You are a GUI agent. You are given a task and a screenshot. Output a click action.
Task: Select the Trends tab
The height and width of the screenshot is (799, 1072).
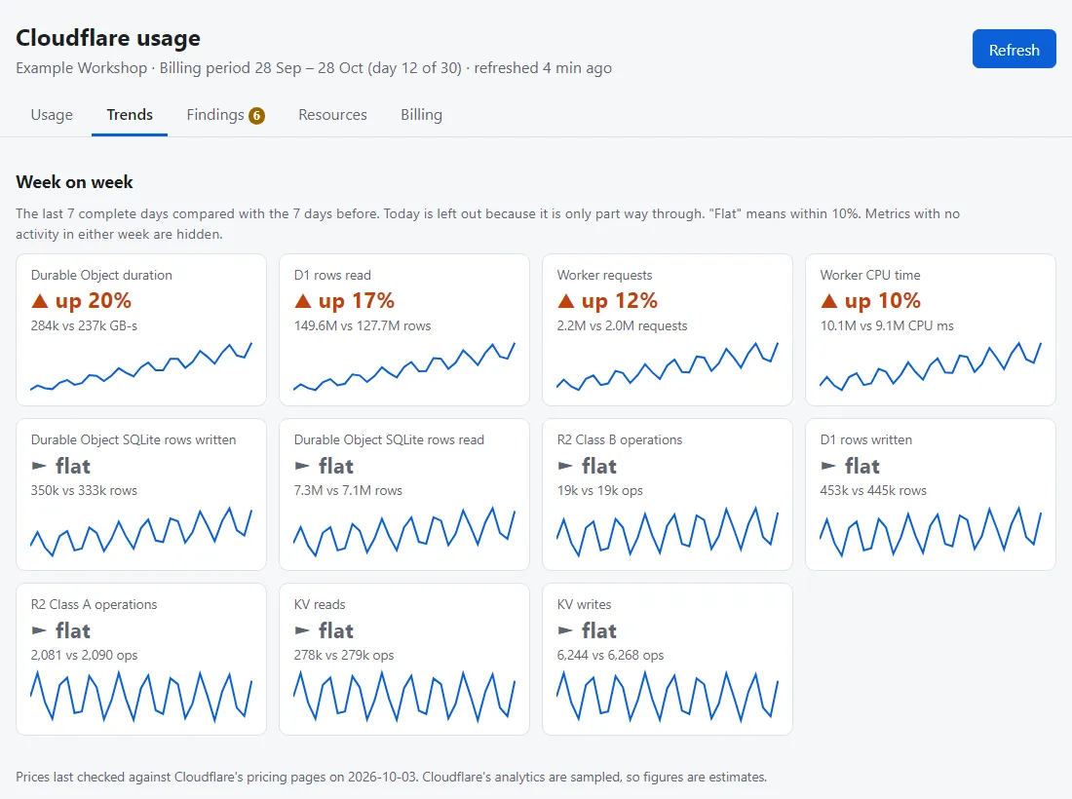[130, 115]
